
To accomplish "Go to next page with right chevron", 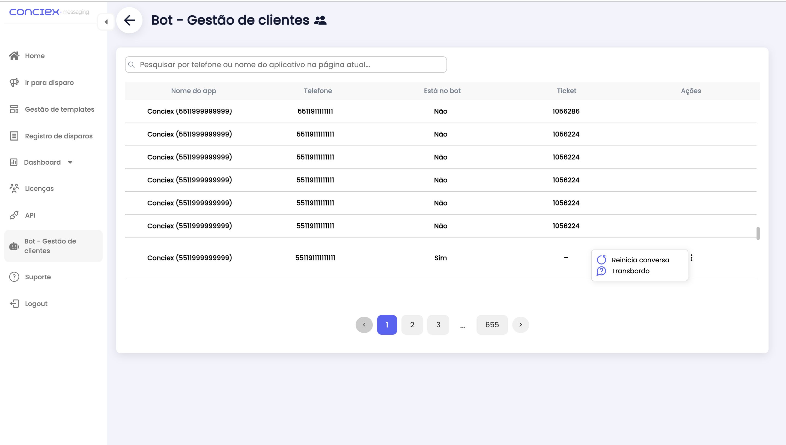I will [520, 325].
